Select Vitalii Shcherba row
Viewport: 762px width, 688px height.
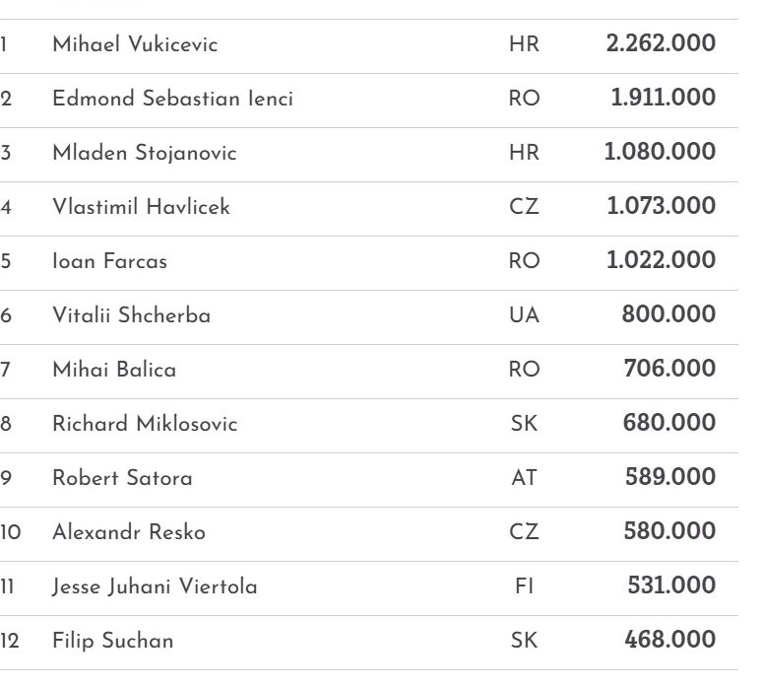point(131,315)
